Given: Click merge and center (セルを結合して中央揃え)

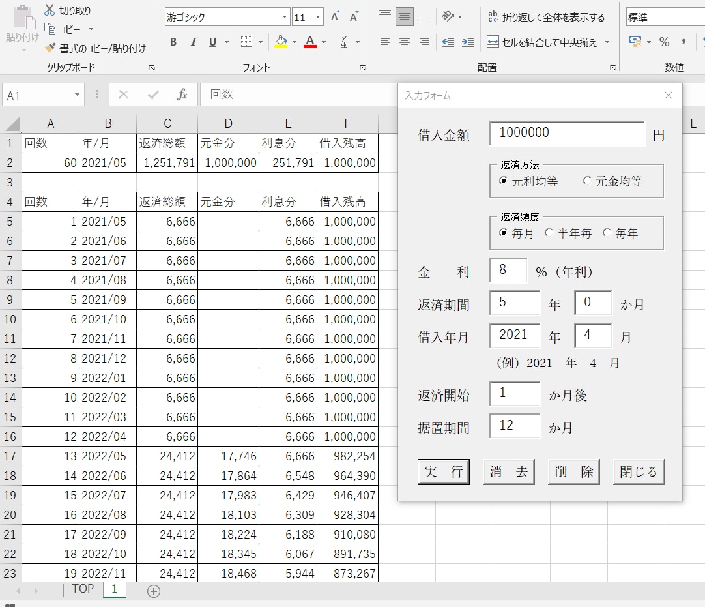Looking at the screenshot, I should [542, 42].
